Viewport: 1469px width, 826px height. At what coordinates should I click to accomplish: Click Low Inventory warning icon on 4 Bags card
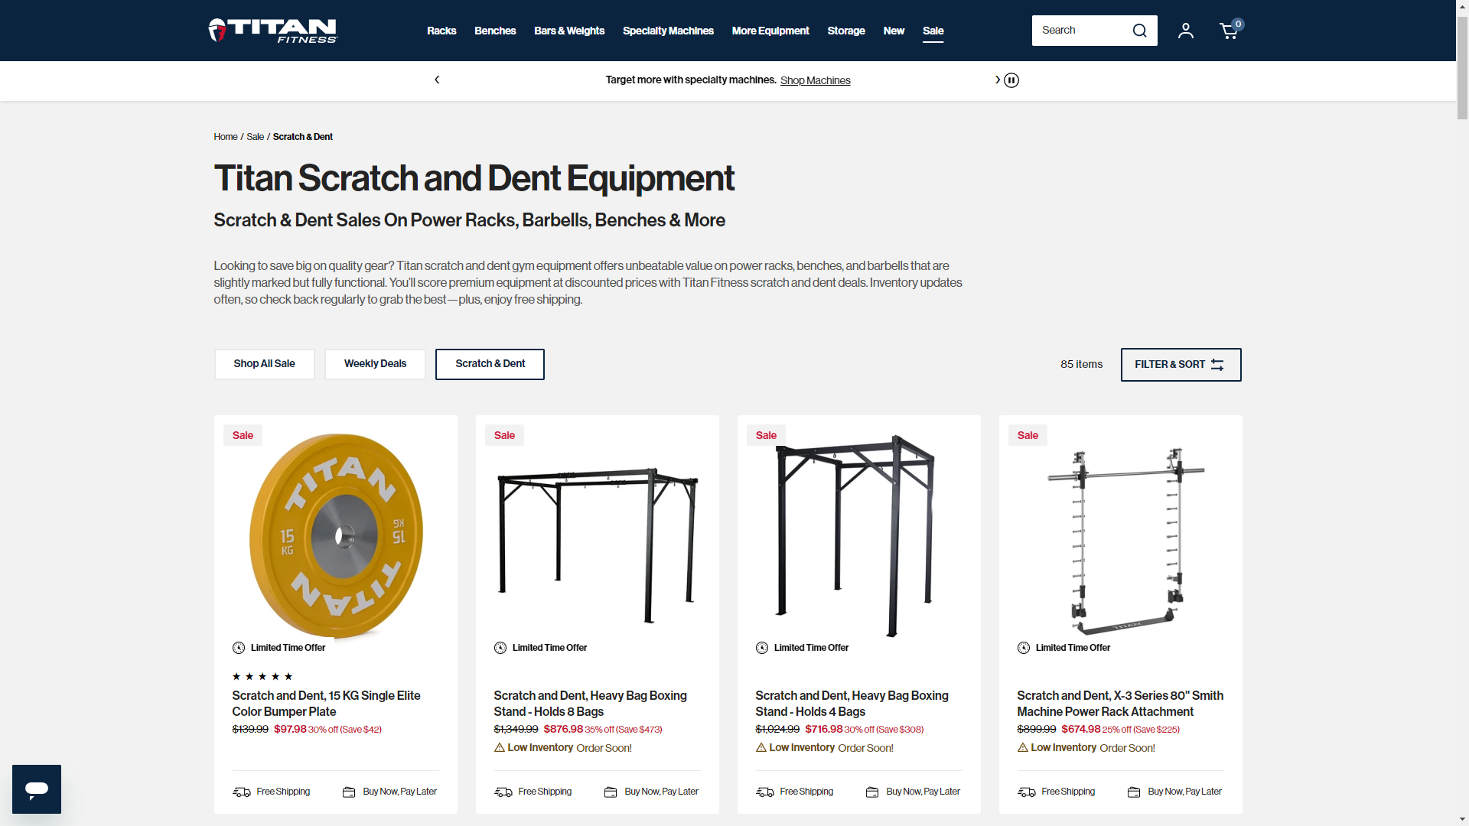pyautogui.click(x=761, y=747)
